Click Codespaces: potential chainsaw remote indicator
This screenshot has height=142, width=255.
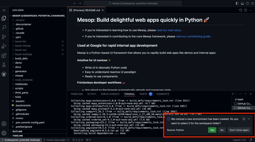(x=21, y=140)
